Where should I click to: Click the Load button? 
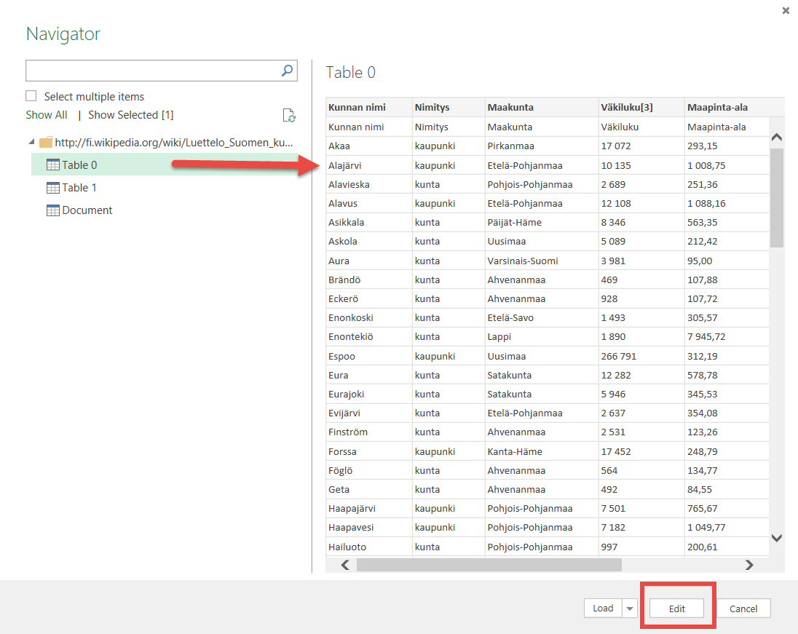point(603,609)
